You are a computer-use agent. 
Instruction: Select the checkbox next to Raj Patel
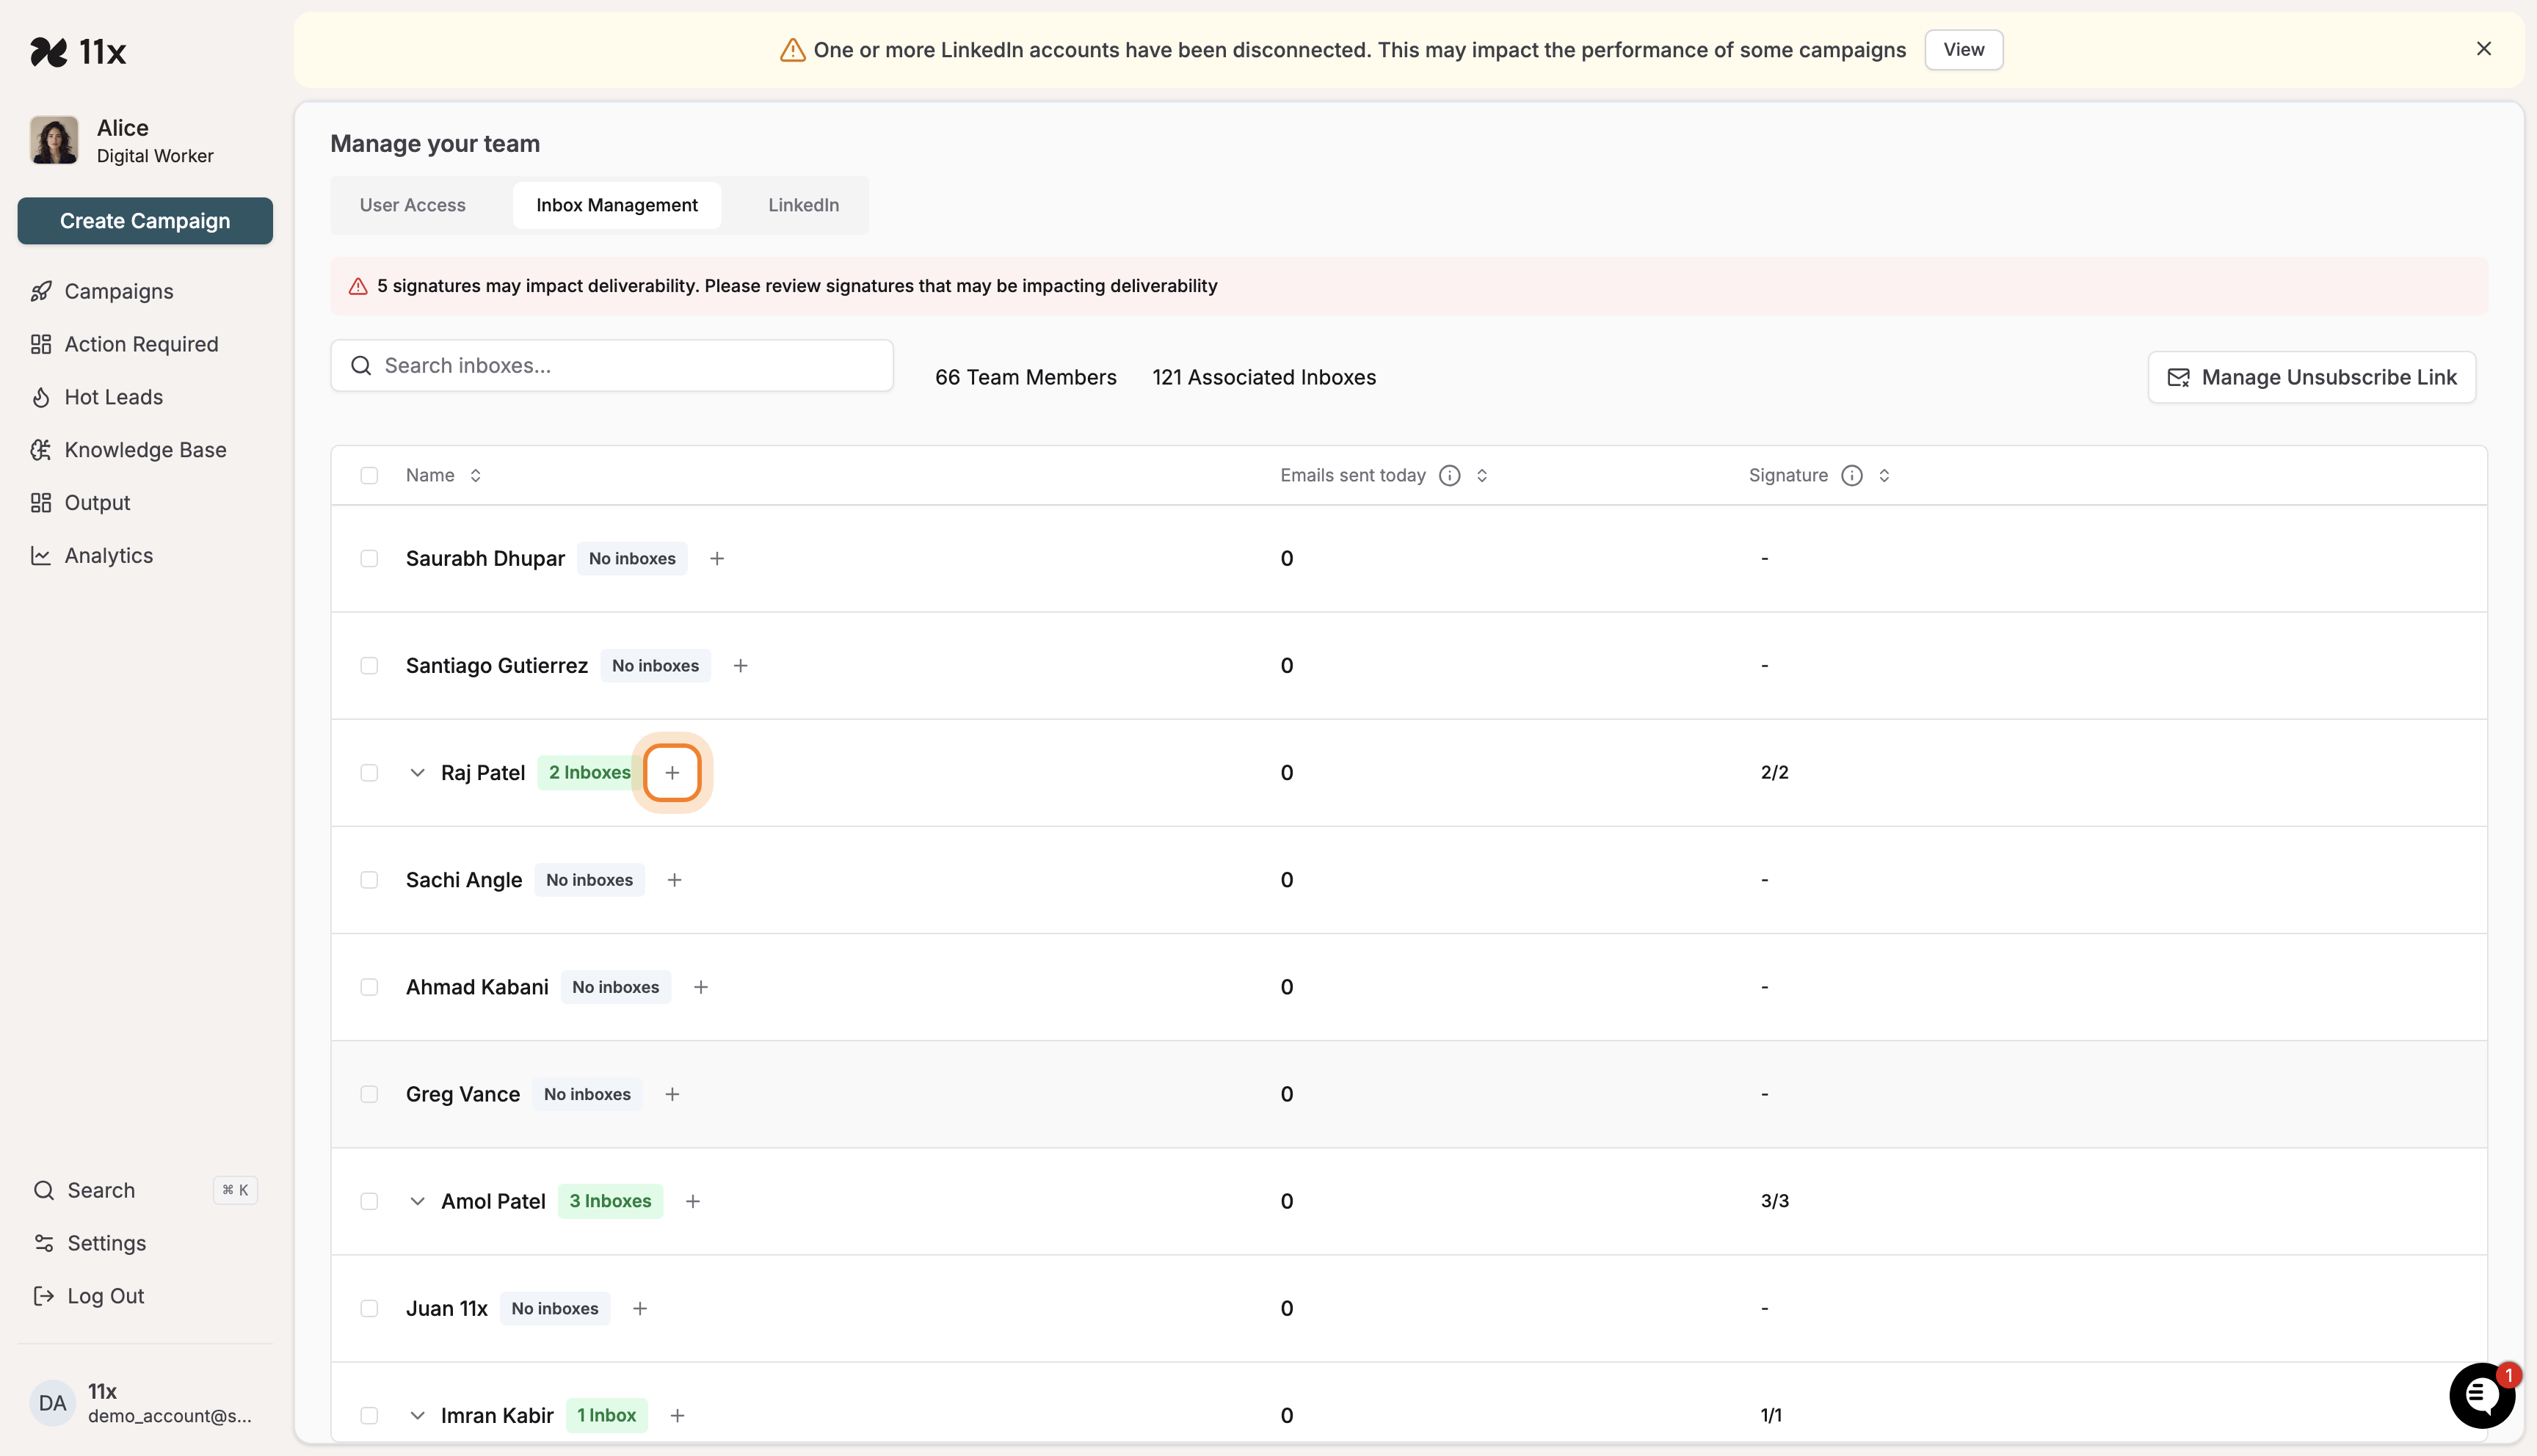369,772
